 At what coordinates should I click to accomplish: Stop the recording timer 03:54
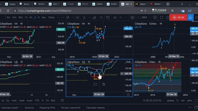(x=178, y=18)
